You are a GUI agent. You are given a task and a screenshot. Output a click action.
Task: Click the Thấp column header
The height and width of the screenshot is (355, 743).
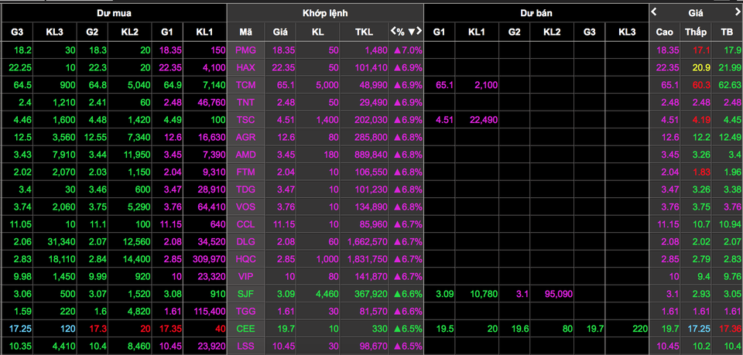pos(696,32)
